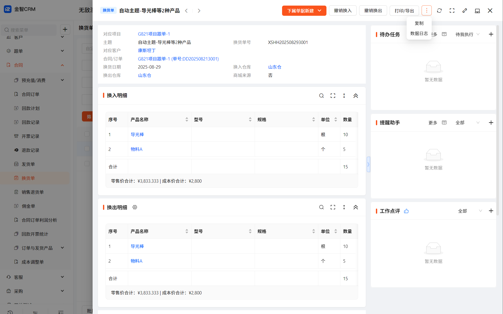Image resolution: width=503 pixels, height=314 pixels.
Task: Click the fullscreen icon in the header
Action: (x=452, y=11)
